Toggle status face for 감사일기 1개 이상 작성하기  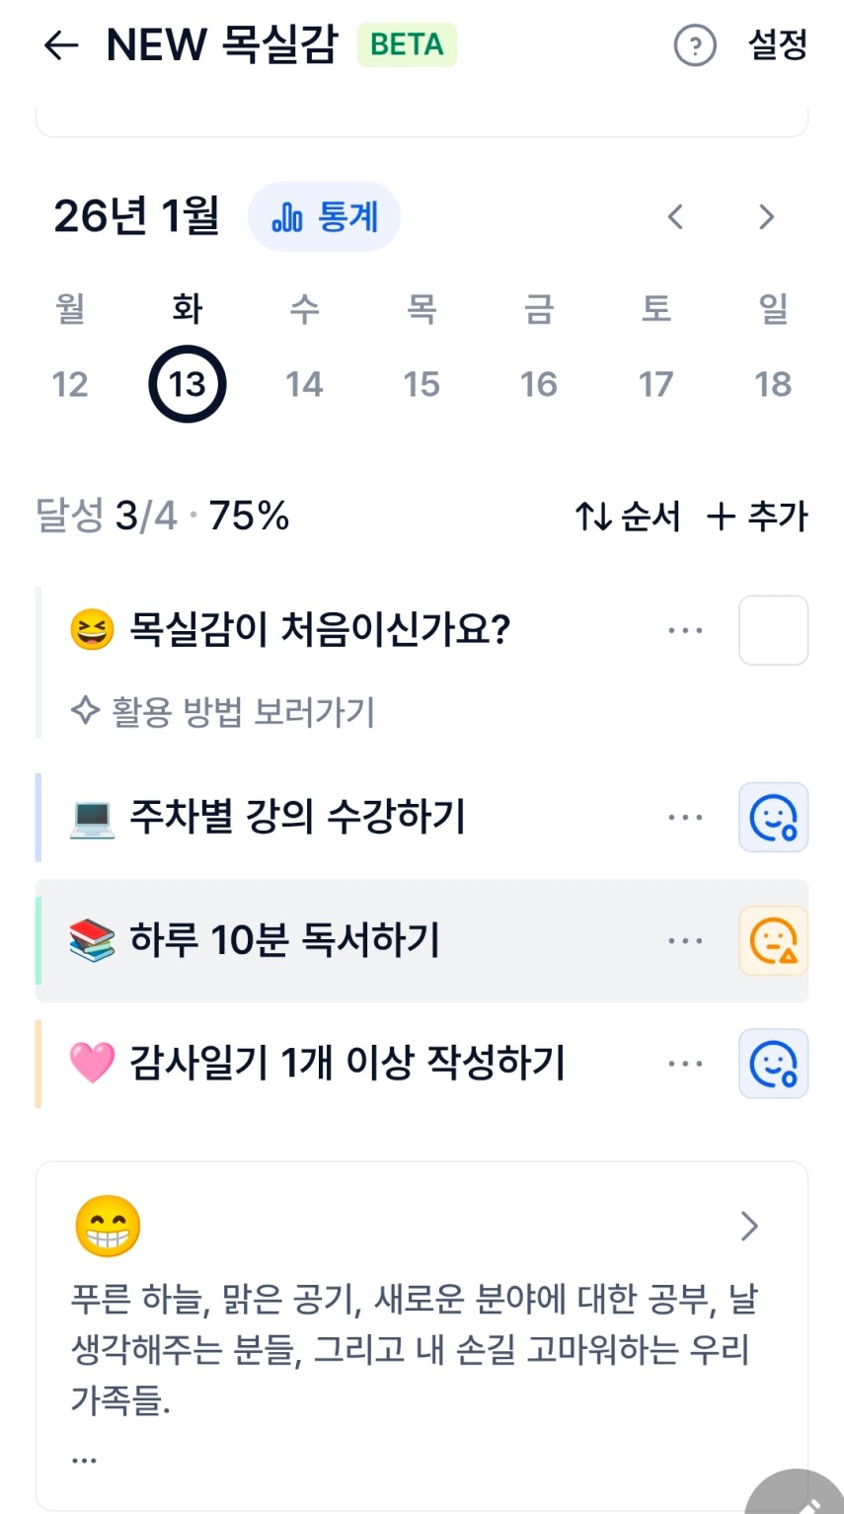point(773,1064)
